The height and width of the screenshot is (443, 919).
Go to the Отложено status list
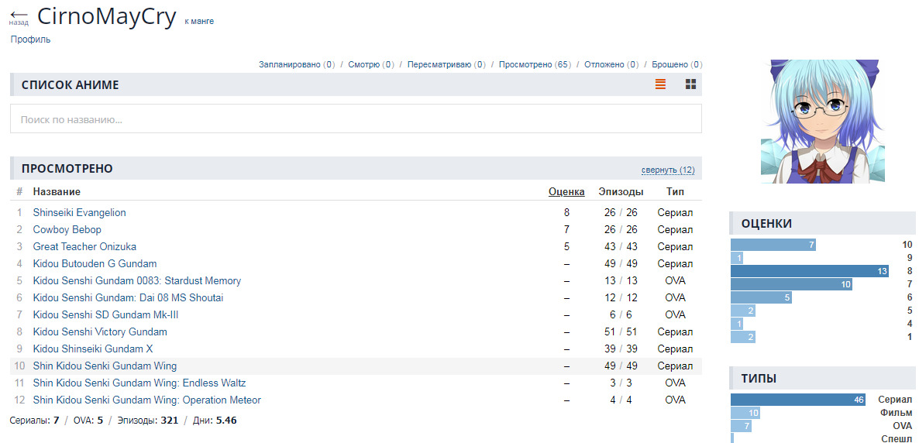tap(604, 64)
